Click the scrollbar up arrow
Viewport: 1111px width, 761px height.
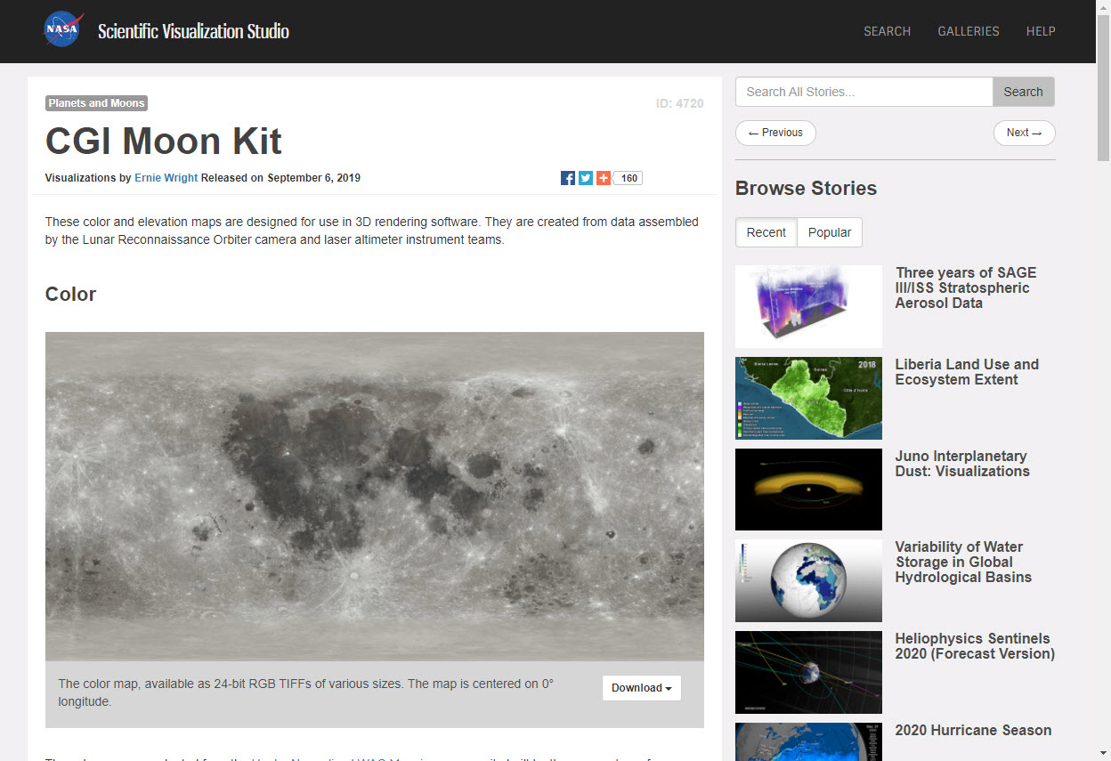(x=1103, y=7)
